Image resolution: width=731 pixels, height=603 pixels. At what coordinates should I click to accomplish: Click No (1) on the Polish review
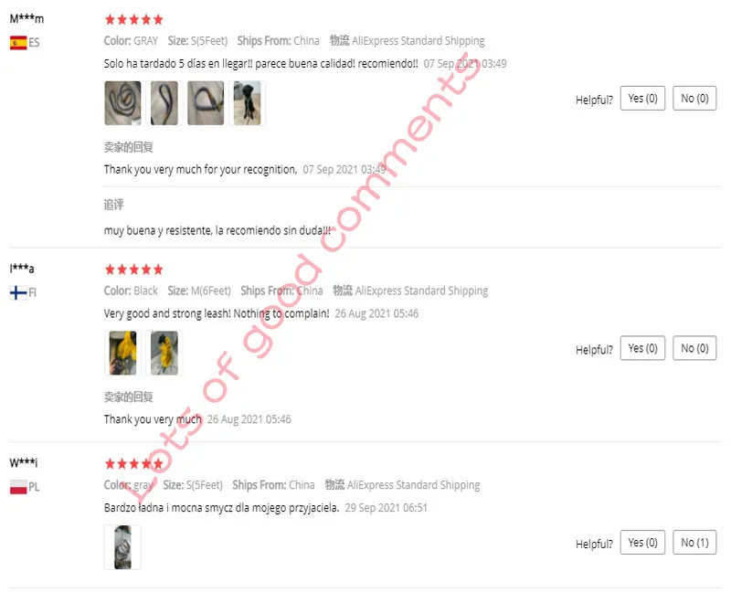(694, 543)
